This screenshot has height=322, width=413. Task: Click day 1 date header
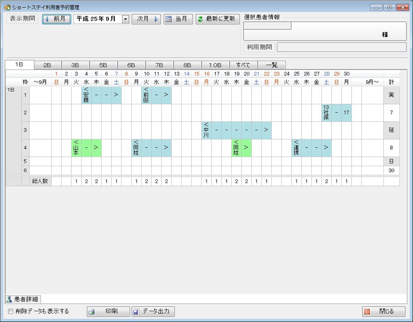(x=56, y=74)
